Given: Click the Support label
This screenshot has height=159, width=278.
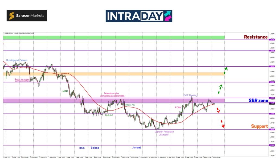Looking at the screenshot, I should click(x=259, y=126).
